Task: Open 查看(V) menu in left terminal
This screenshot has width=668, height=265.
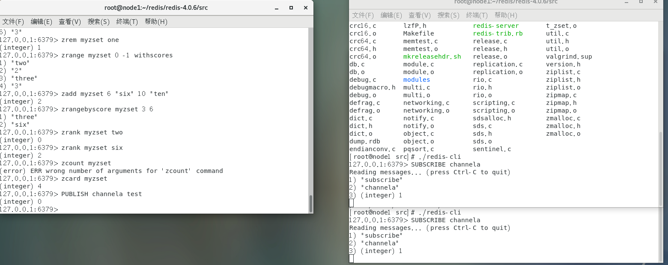Action: coord(70,22)
